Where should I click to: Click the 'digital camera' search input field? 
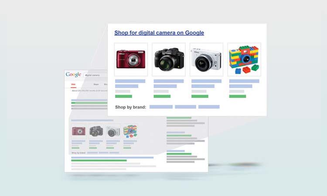(x=95, y=75)
